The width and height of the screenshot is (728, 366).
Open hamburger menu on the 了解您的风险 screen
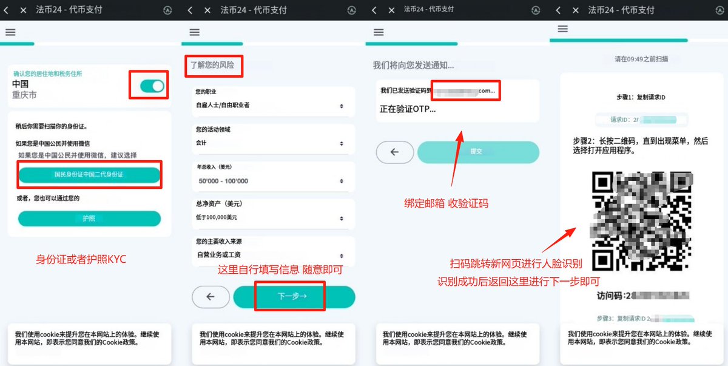(195, 32)
